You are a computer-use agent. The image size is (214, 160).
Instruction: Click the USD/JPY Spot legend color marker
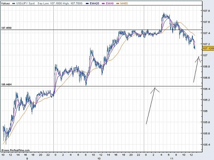click(14, 3)
